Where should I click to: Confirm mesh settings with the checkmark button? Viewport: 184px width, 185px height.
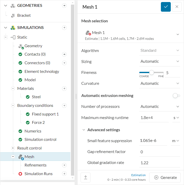click(166, 7)
